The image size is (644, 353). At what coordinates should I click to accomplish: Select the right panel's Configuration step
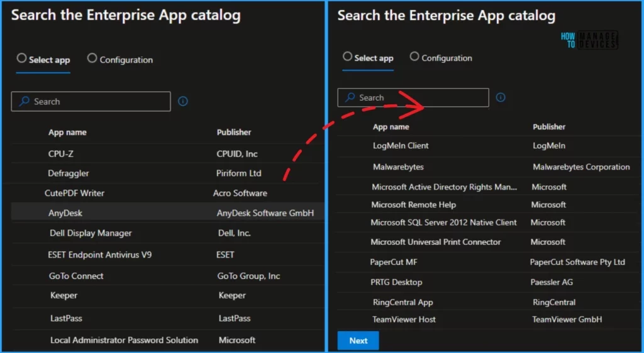tap(441, 58)
